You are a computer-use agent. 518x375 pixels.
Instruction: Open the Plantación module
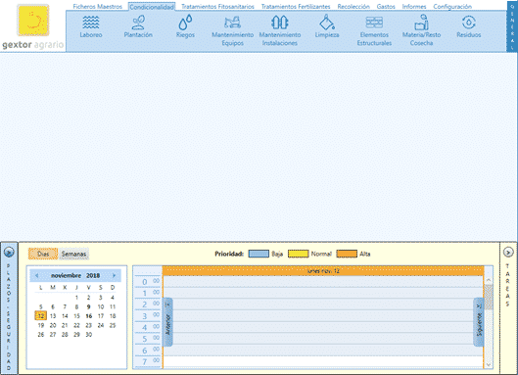[138, 27]
